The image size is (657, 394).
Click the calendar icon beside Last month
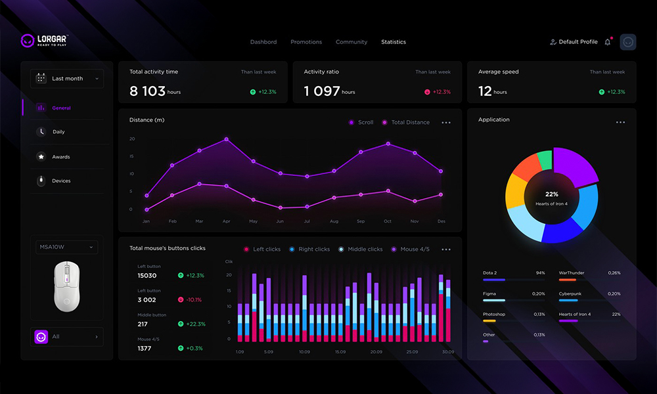pos(41,78)
